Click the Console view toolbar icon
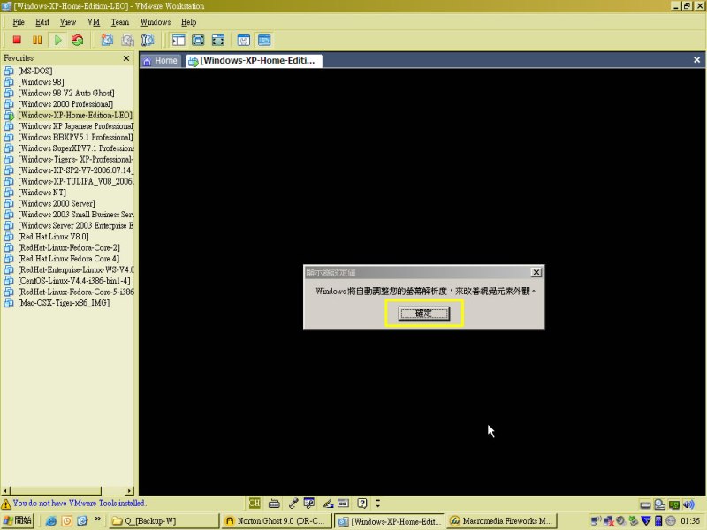The height and width of the screenshot is (530, 707). 264,40
